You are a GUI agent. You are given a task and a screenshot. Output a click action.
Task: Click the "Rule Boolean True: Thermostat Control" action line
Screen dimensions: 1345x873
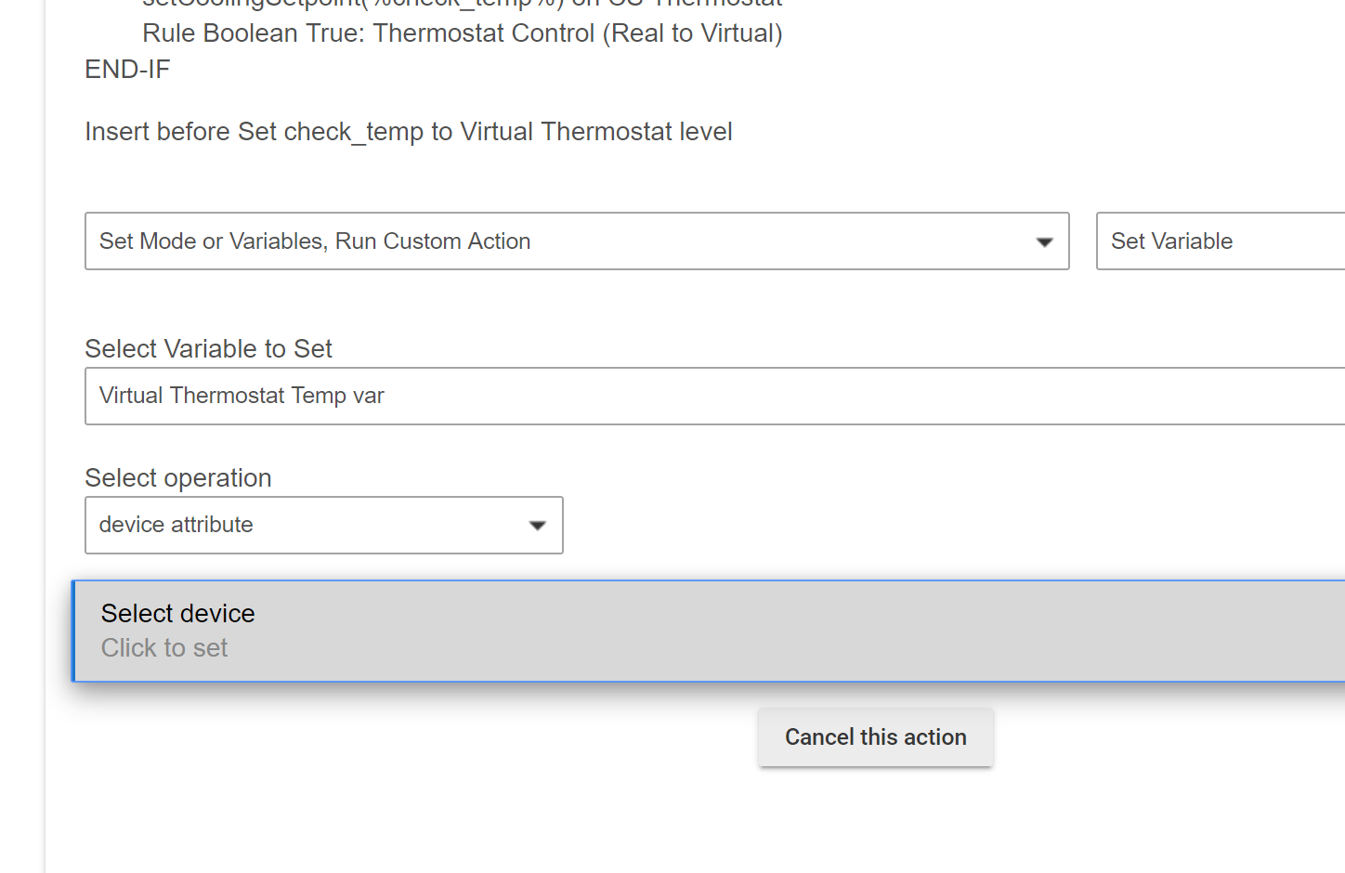click(x=462, y=33)
